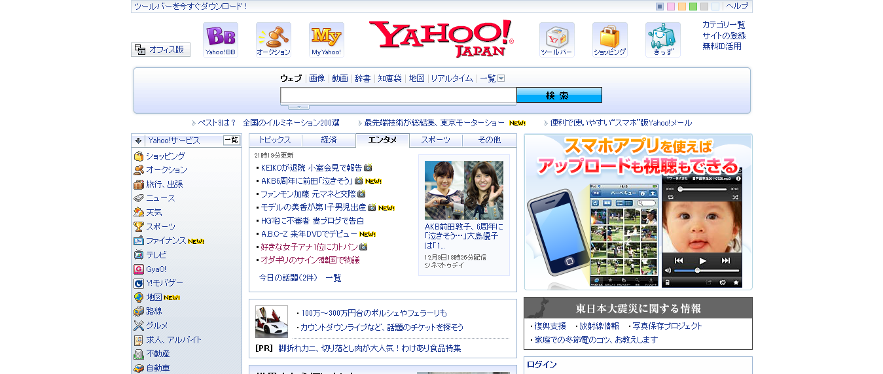This screenshot has height=374, width=883.
Task: Select 画像 search type
Action: (317, 78)
